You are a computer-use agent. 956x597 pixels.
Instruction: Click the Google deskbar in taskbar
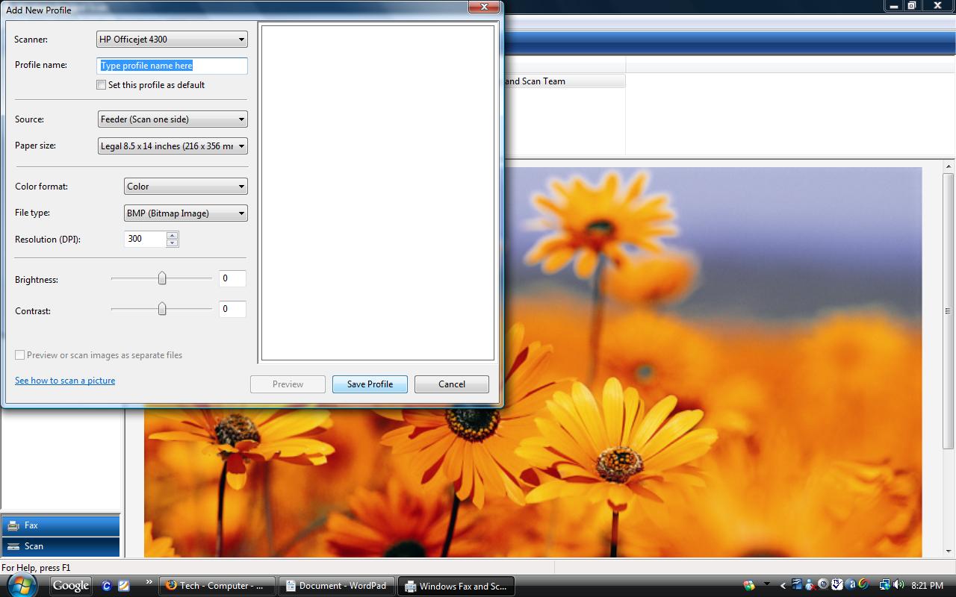pos(71,586)
